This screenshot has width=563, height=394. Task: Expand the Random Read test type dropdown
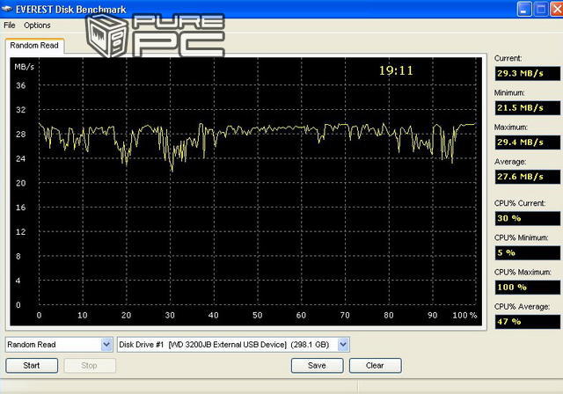tap(106, 345)
